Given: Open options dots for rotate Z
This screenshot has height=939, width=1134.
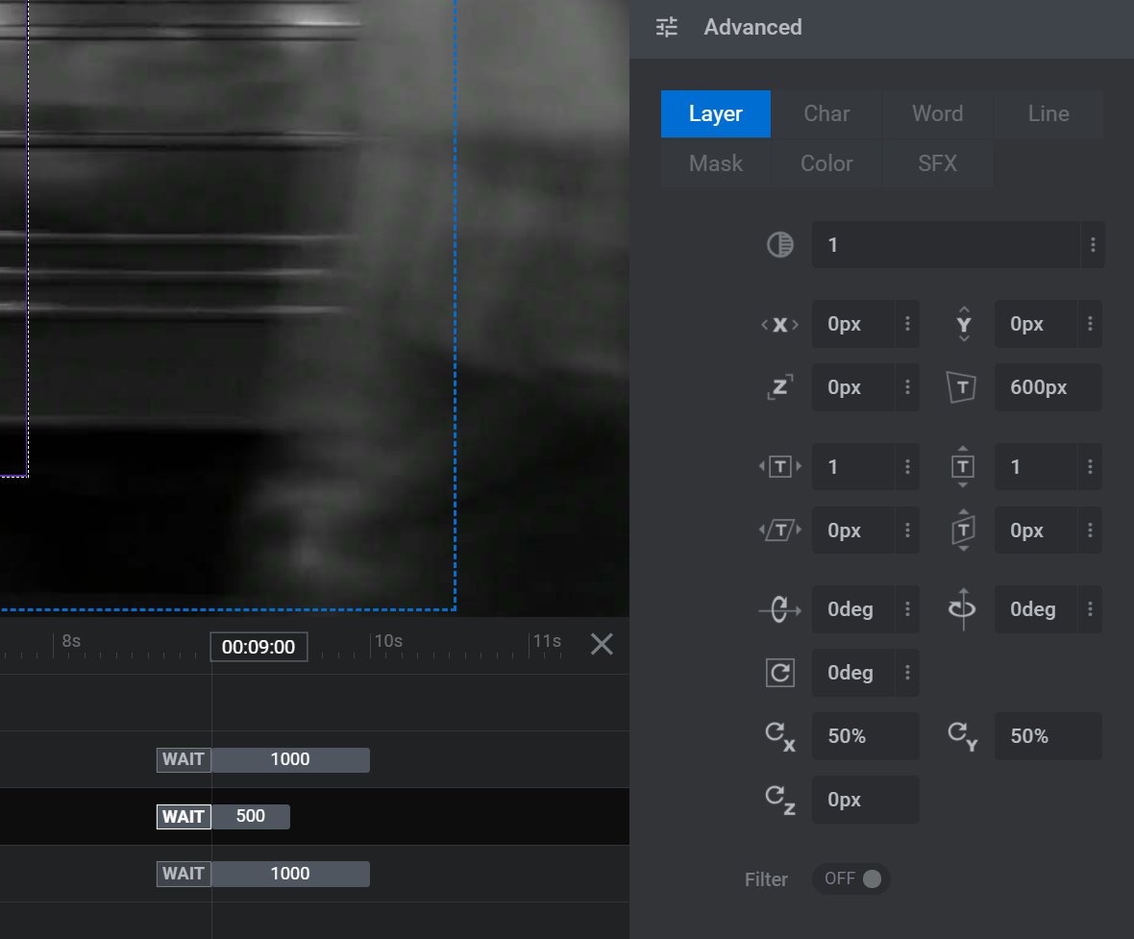Looking at the screenshot, I should (907, 673).
